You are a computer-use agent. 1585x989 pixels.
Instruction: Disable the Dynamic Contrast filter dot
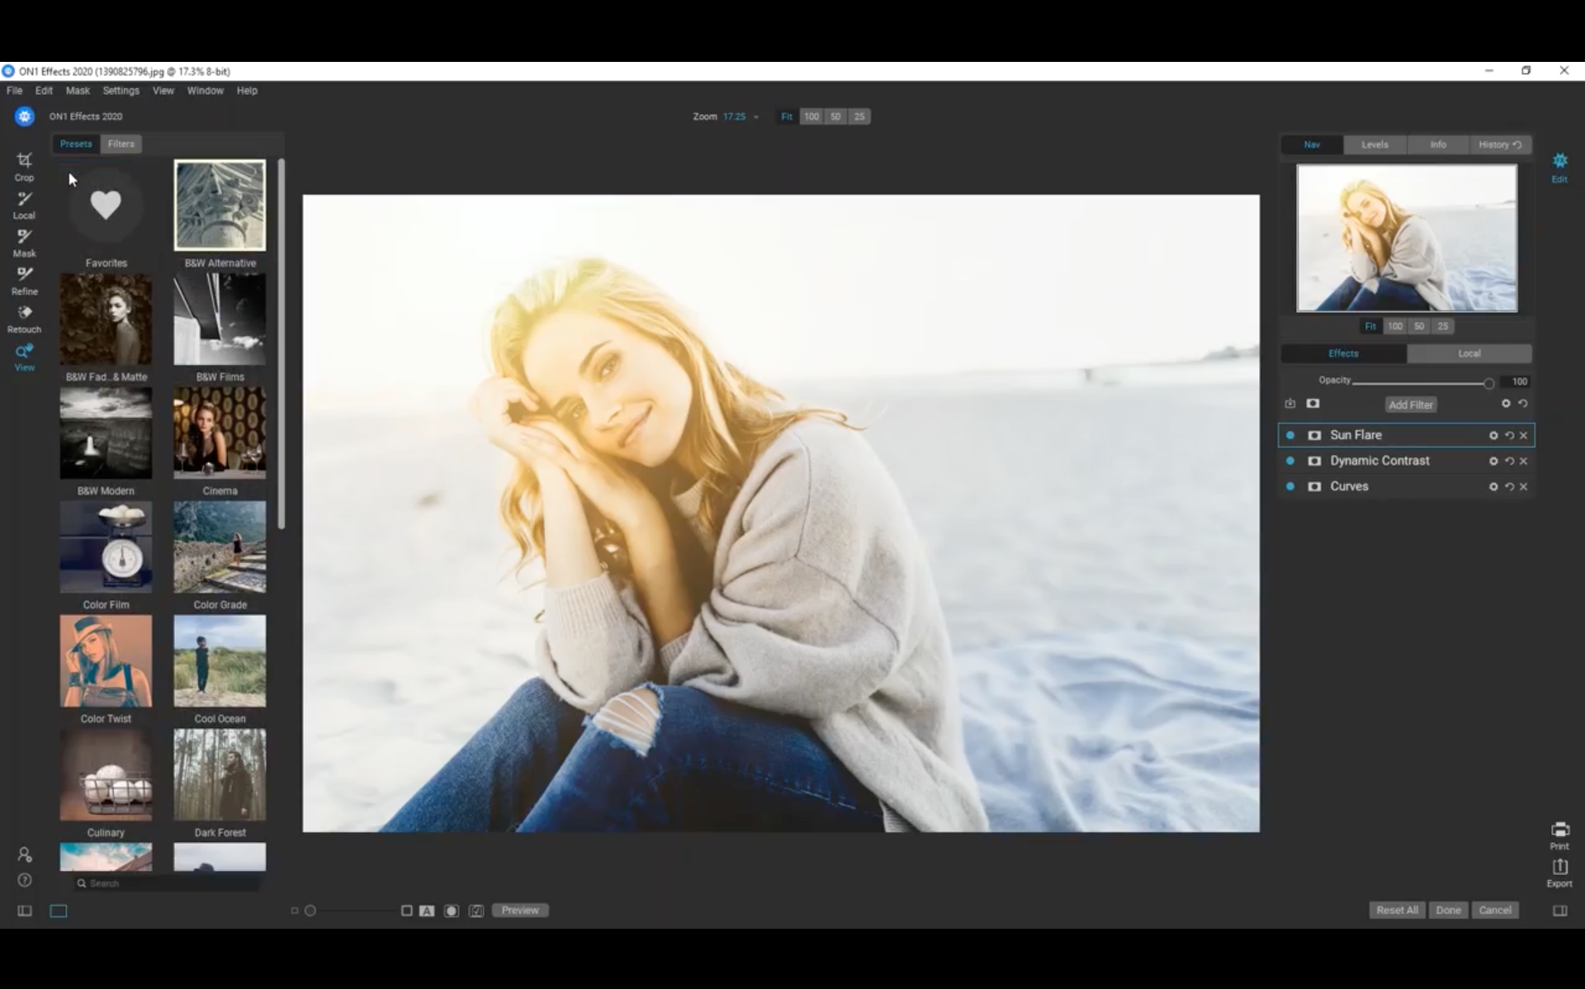click(1290, 461)
